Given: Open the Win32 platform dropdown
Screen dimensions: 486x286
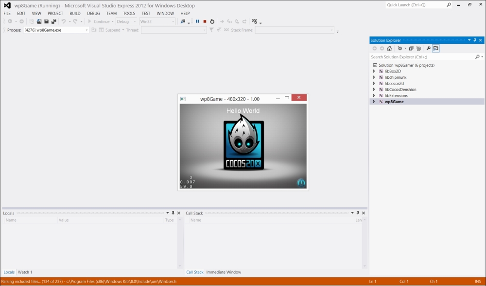Looking at the screenshot, I should pyautogui.click(x=157, y=21).
